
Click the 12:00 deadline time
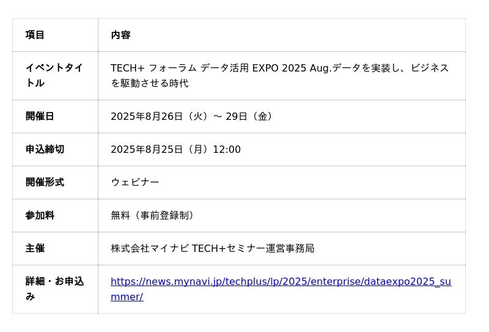pyautogui.click(x=227, y=149)
